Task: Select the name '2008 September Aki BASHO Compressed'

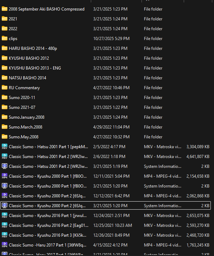Action: [x=46, y=9]
